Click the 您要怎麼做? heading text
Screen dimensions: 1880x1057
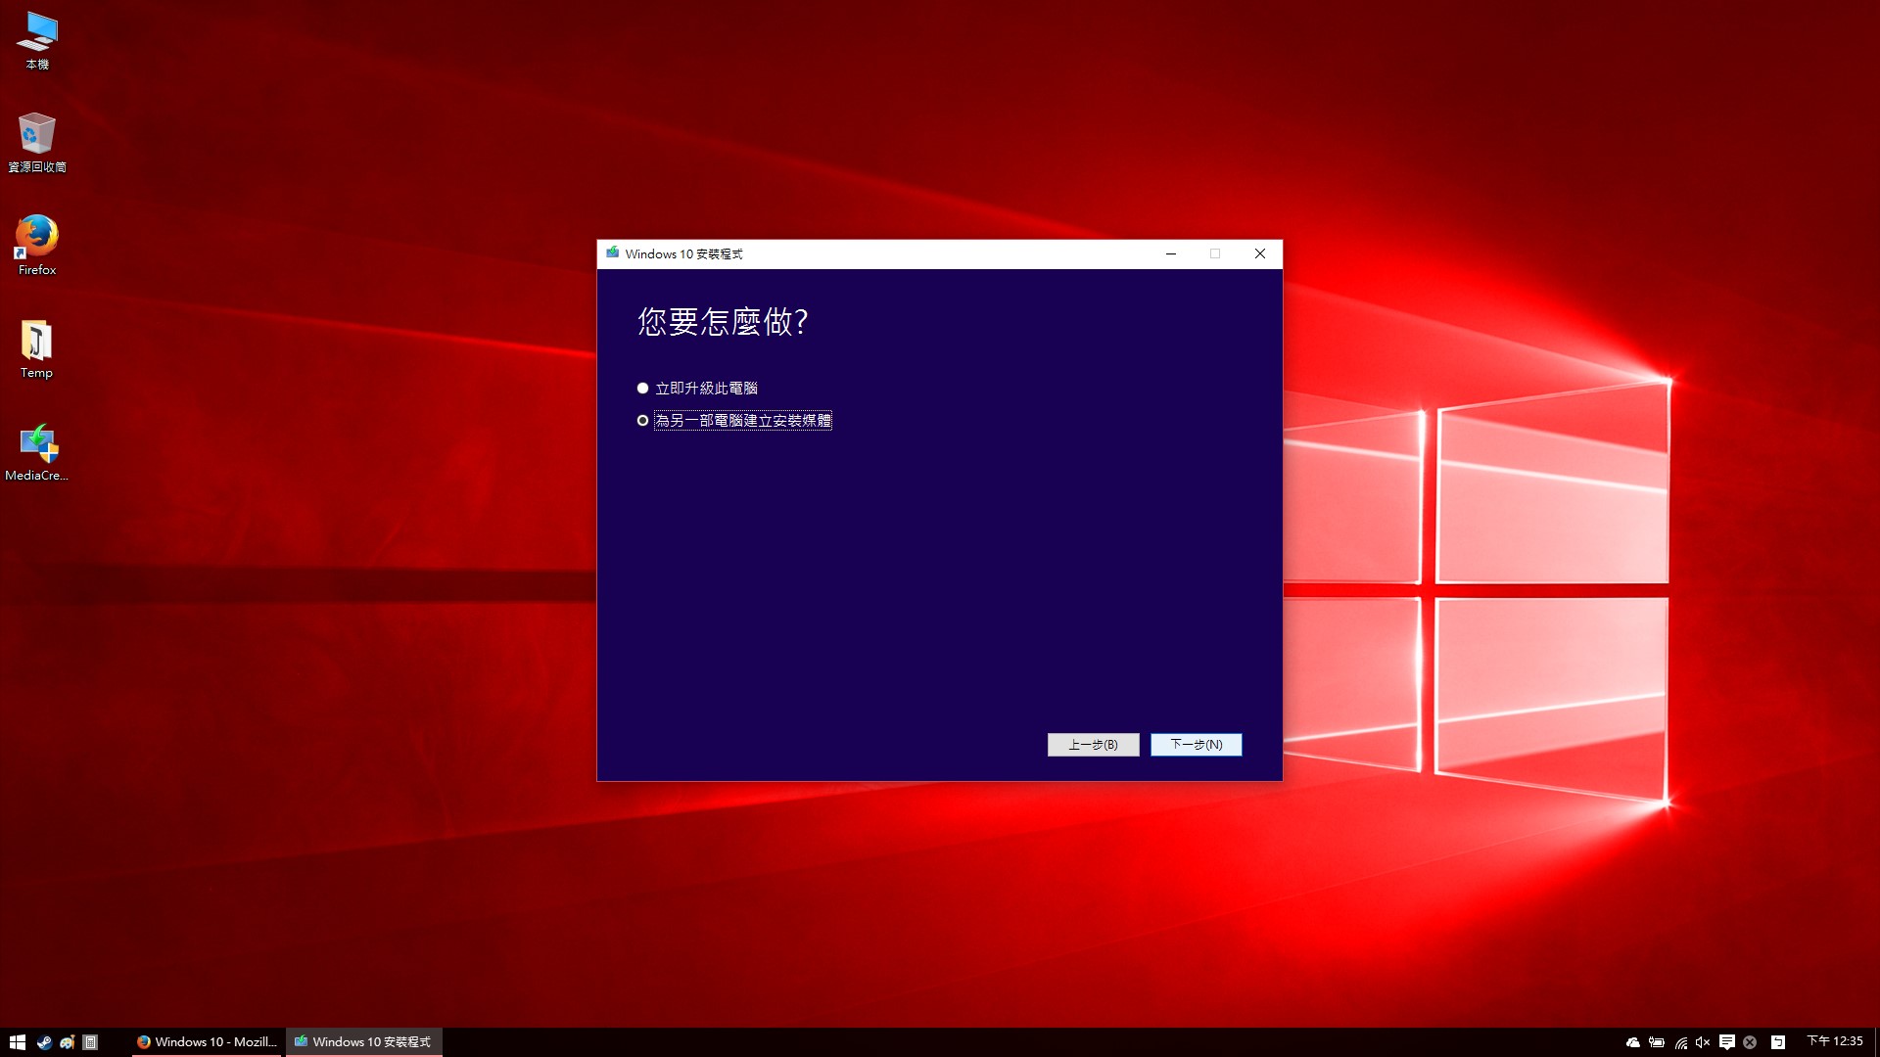723,322
